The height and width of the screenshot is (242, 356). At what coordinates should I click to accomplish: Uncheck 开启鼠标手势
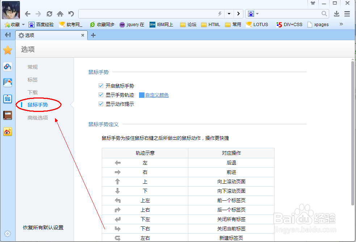pyautogui.click(x=101, y=85)
